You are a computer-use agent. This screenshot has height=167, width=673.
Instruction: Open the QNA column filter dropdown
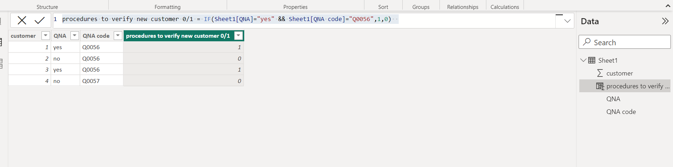point(75,36)
